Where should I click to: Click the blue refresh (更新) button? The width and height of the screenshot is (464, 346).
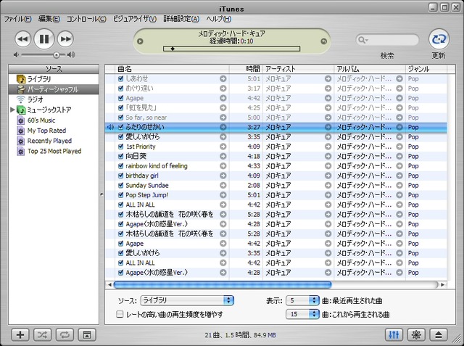(439, 39)
